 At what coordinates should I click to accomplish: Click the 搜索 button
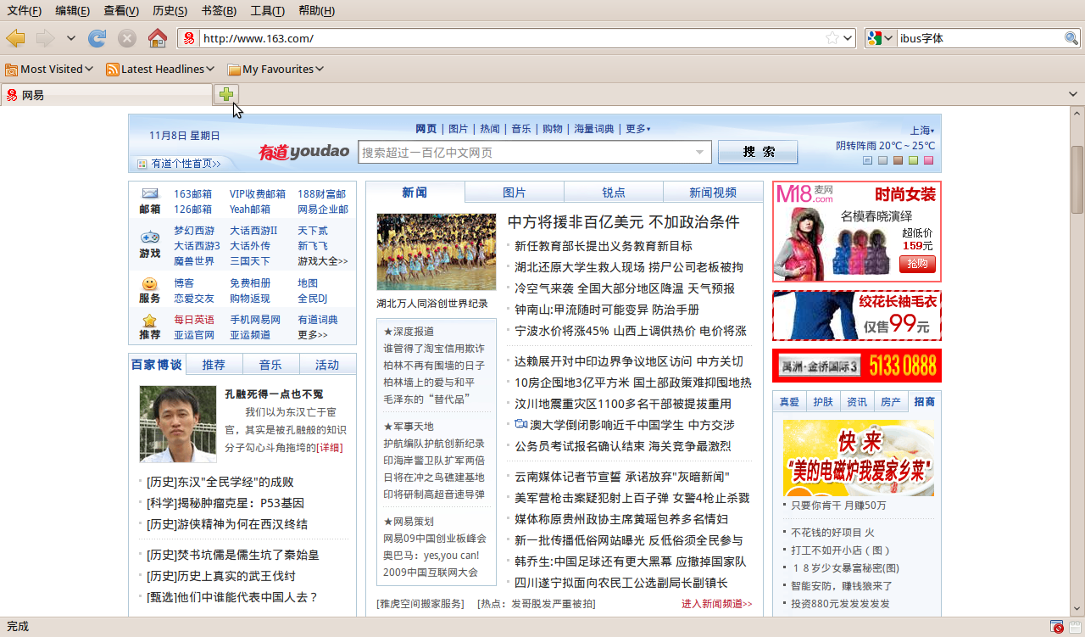[x=758, y=152]
